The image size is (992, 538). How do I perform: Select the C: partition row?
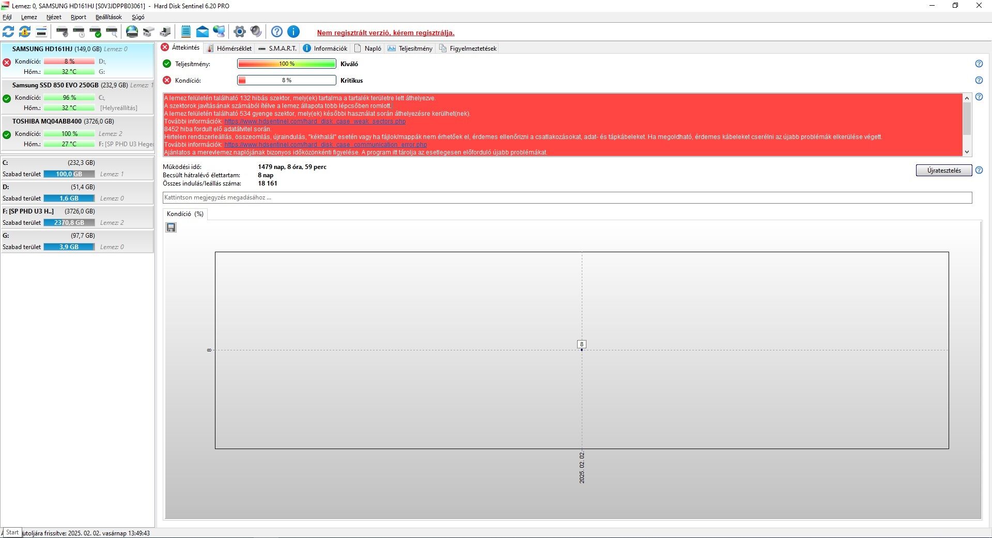click(x=78, y=168)
